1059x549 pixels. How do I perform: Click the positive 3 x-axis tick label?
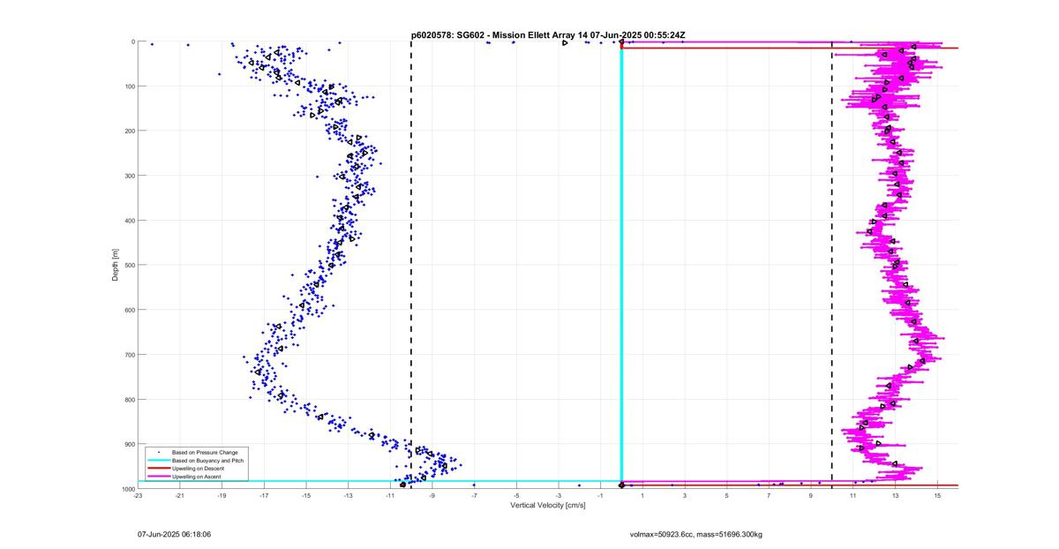point(685,495)
